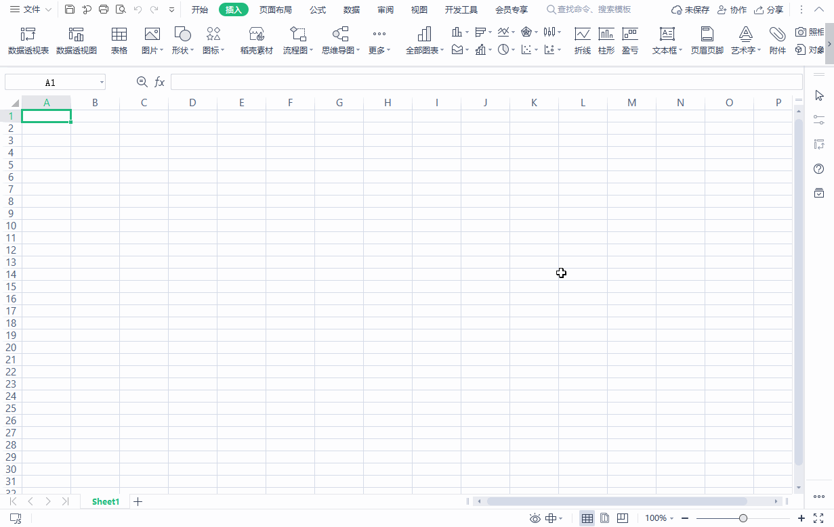The height and width of the screenshot is (527, 834).
Task: Expand the Name Box dropdown arrow
Action: point(102,82)
